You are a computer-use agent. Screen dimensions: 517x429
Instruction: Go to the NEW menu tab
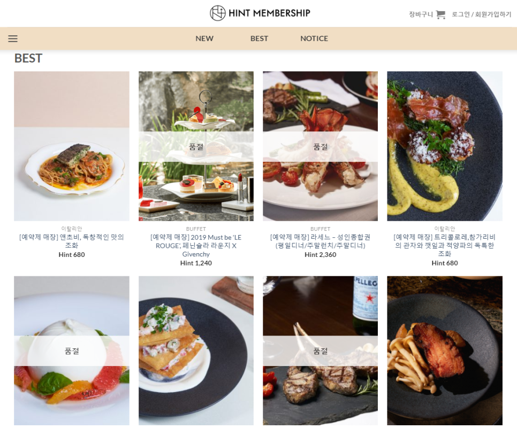204,38
